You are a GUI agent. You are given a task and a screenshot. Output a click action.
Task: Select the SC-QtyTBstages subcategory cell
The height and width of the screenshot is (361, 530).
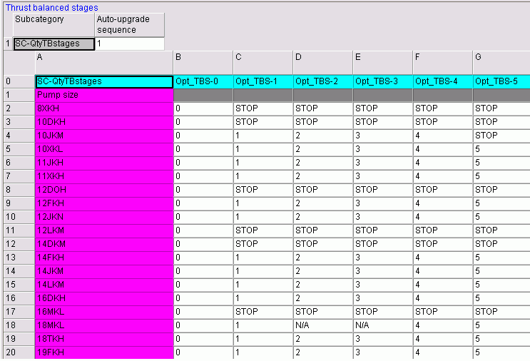coord(54,44)
